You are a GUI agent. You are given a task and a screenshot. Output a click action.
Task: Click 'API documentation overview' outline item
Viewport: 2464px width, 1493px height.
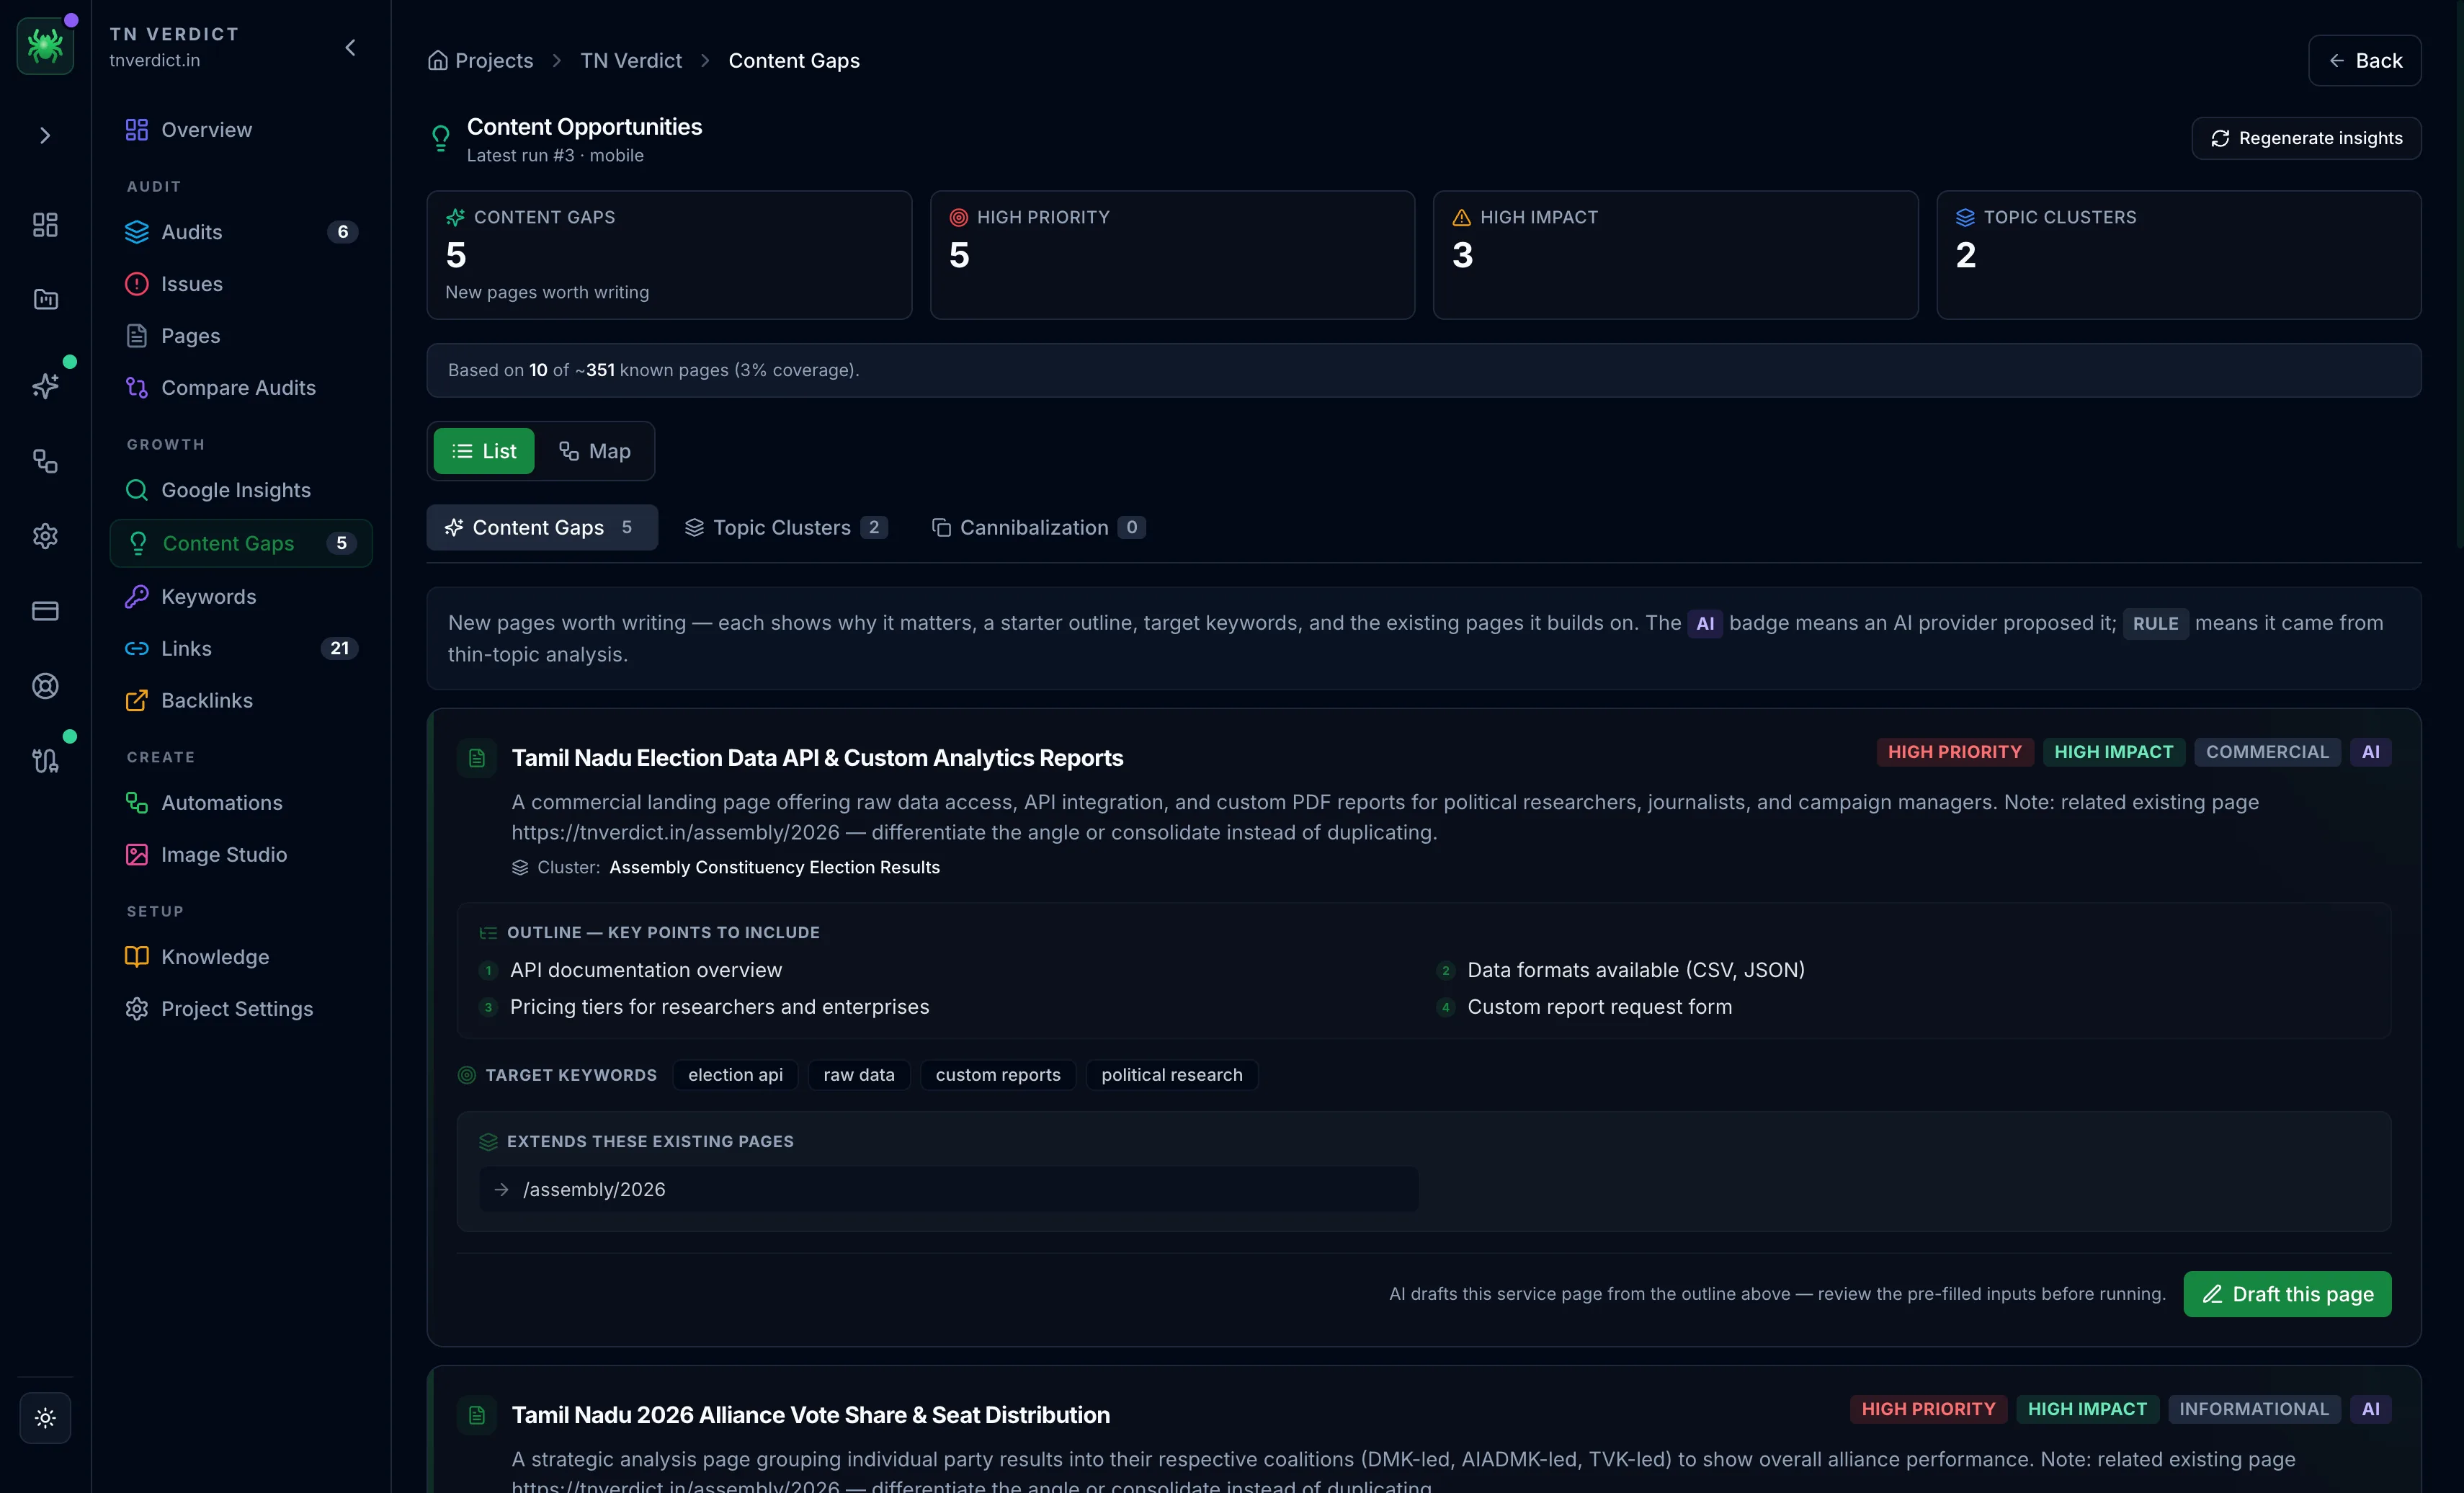[646, 970]
